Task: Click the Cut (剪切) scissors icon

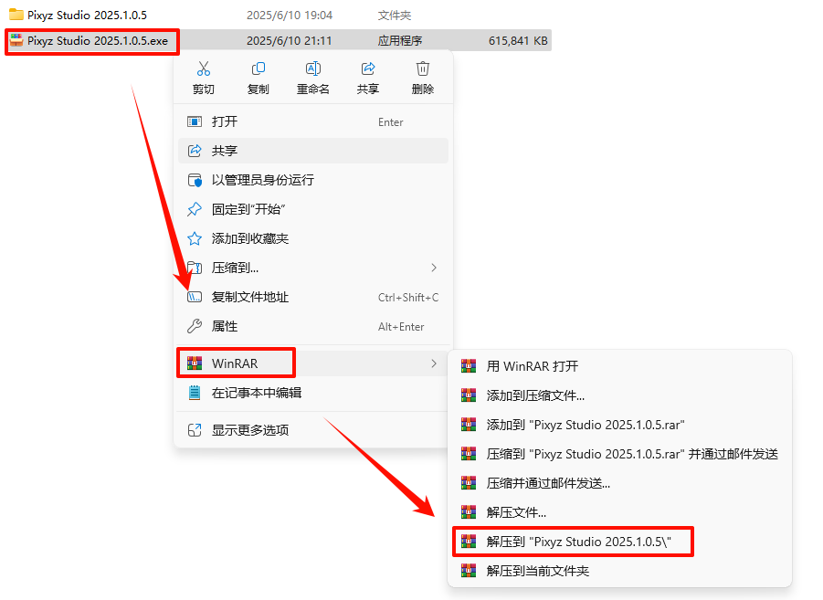Action: coord(204,68)
